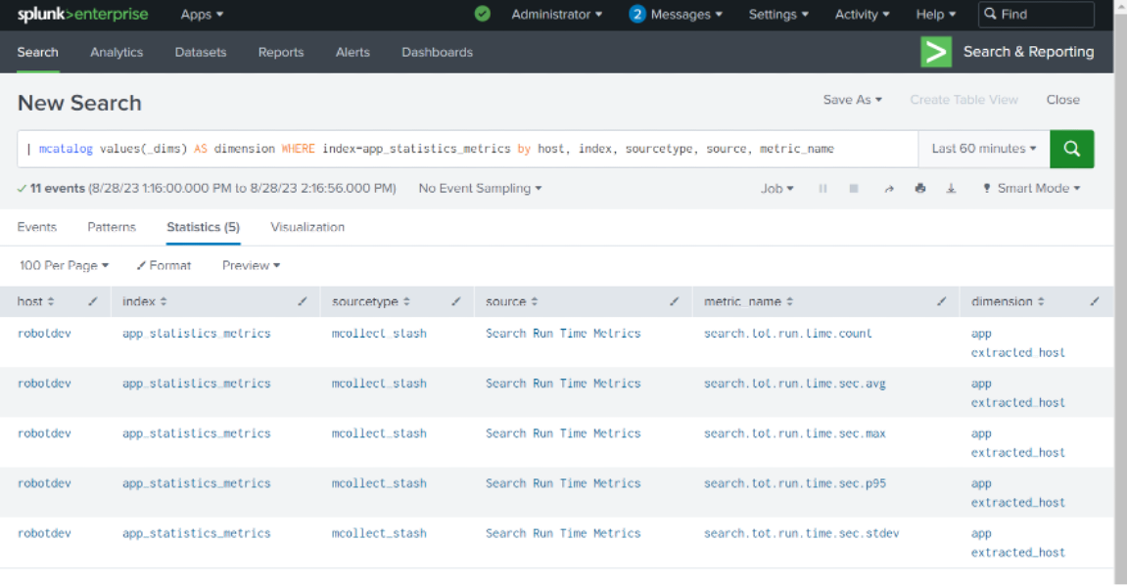Switch to the Visualization tab
1128x587 pixels.
pos(307,227)
